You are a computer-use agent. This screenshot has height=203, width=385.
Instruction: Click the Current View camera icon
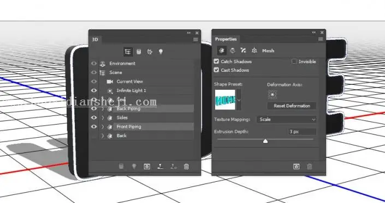pos(110,82)
